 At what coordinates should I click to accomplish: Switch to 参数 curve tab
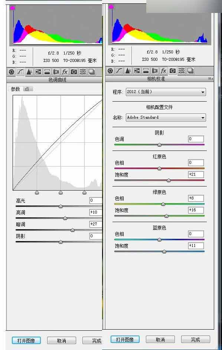(16, 89)
